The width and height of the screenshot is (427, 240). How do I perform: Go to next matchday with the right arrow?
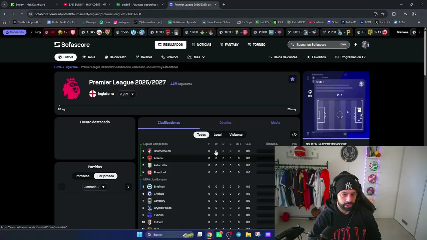pyautogui.click(x=128, y=187)
